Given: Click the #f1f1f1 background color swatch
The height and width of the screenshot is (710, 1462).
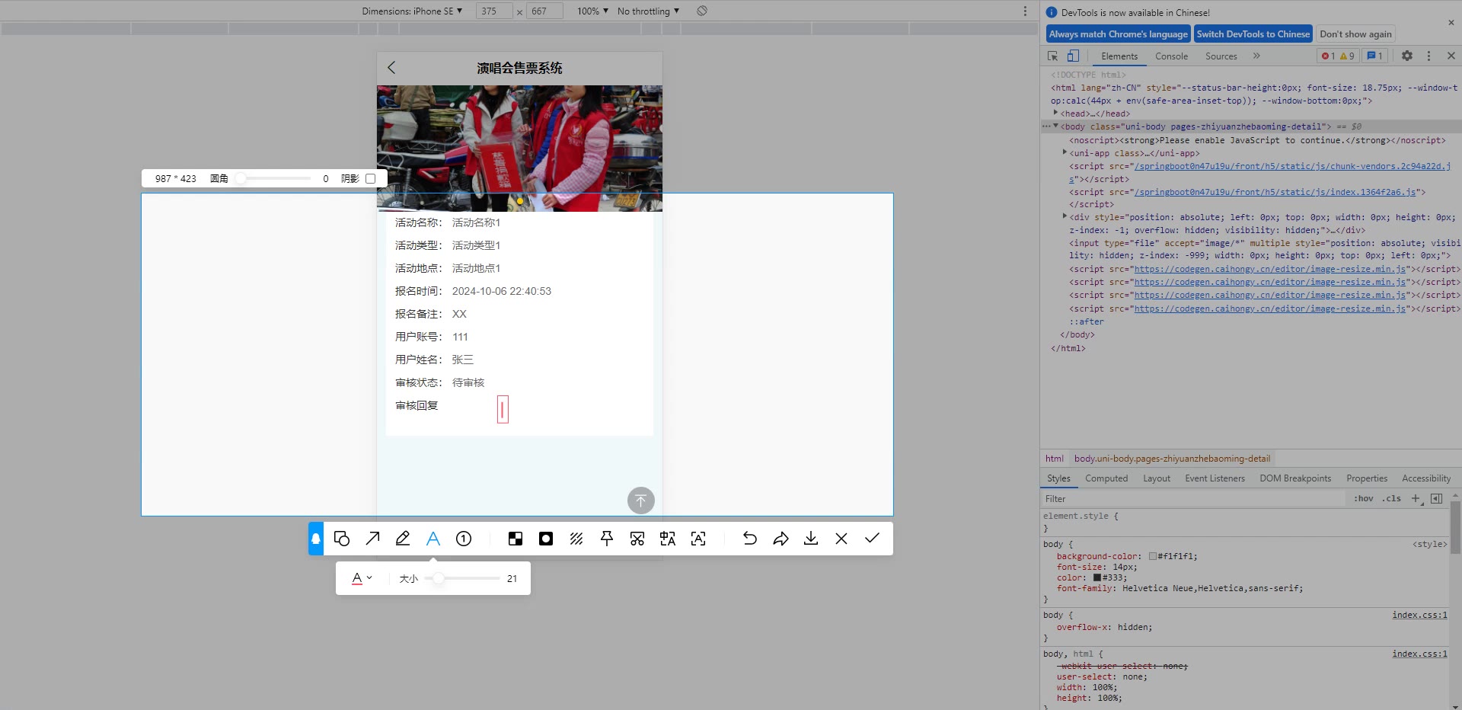Looking at the screenshot, I should (1152, 556).
